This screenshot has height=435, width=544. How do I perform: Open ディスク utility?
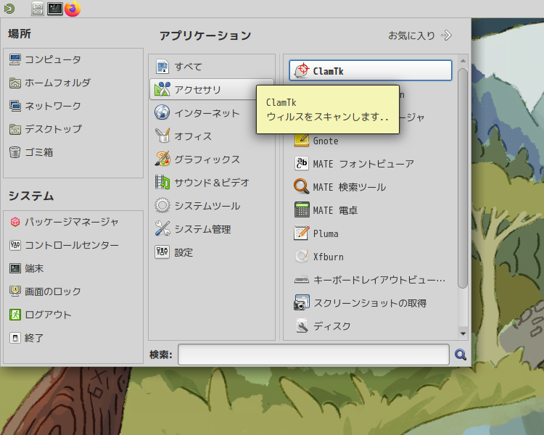pos(371,326)
